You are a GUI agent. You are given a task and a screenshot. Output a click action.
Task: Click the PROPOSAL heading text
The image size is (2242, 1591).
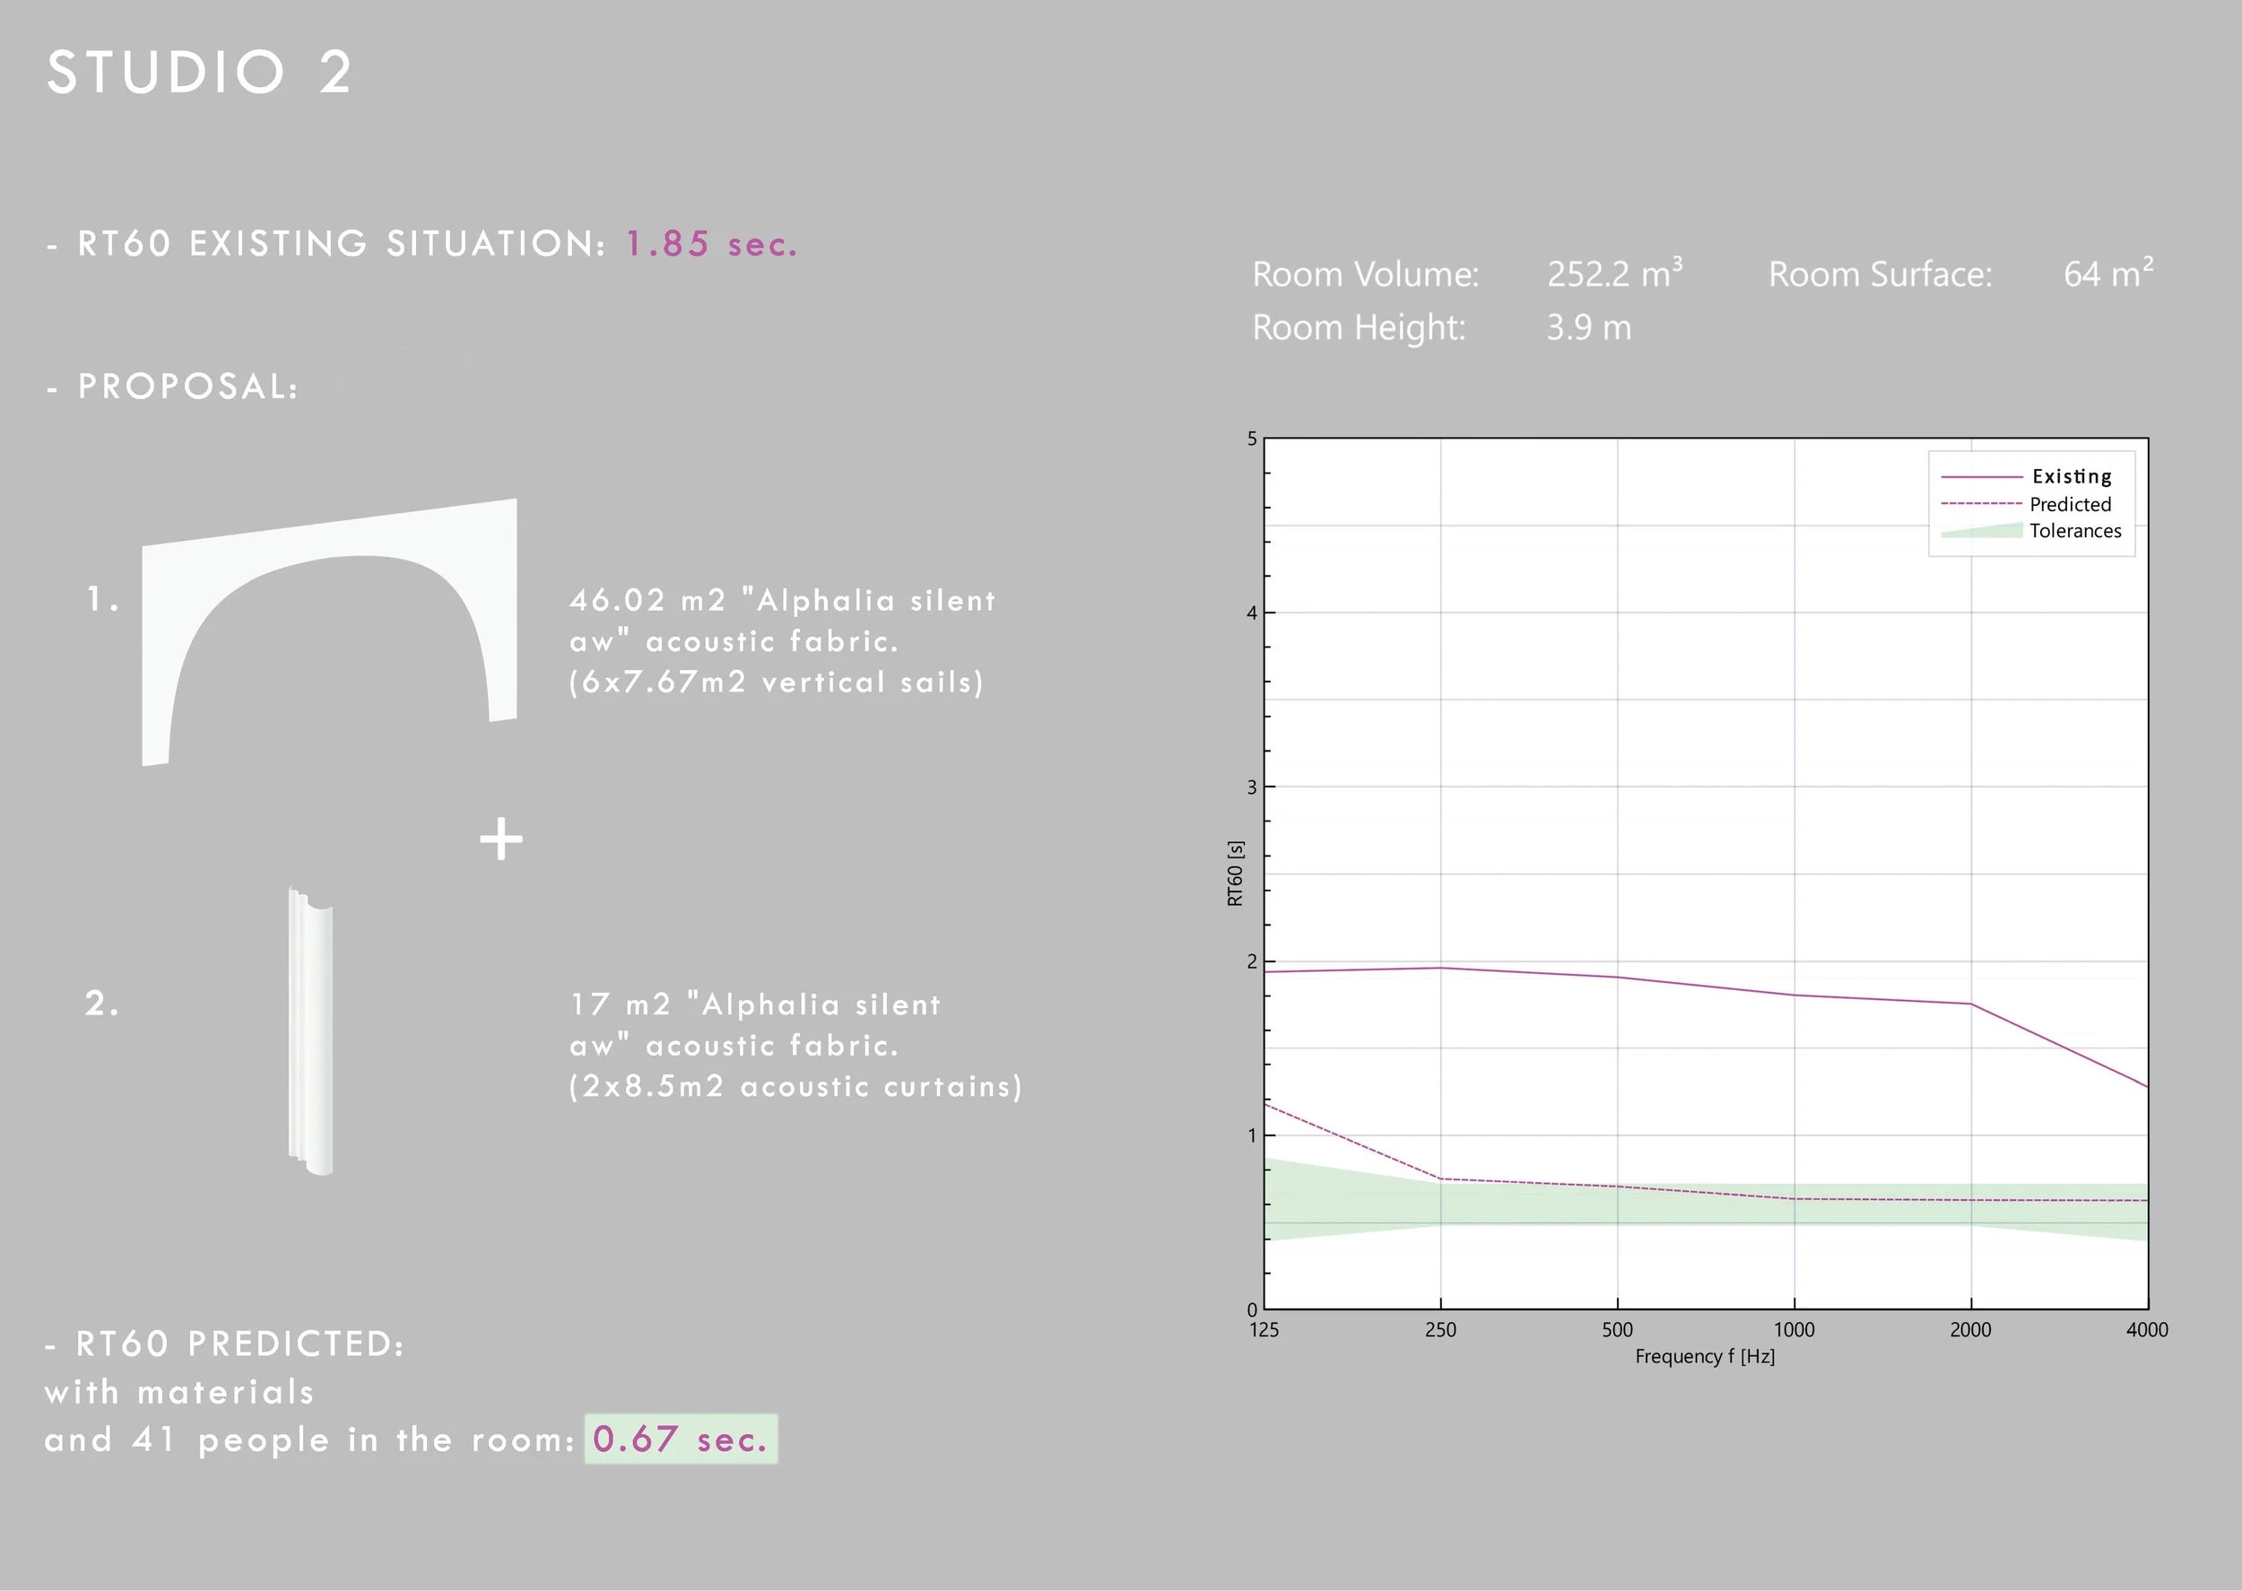point(187,387)
